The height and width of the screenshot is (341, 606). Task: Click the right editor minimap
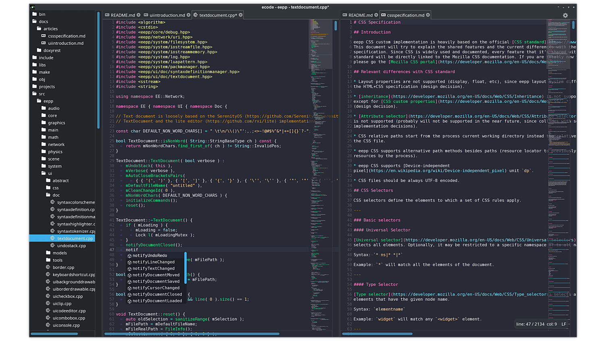coord(558,175)
